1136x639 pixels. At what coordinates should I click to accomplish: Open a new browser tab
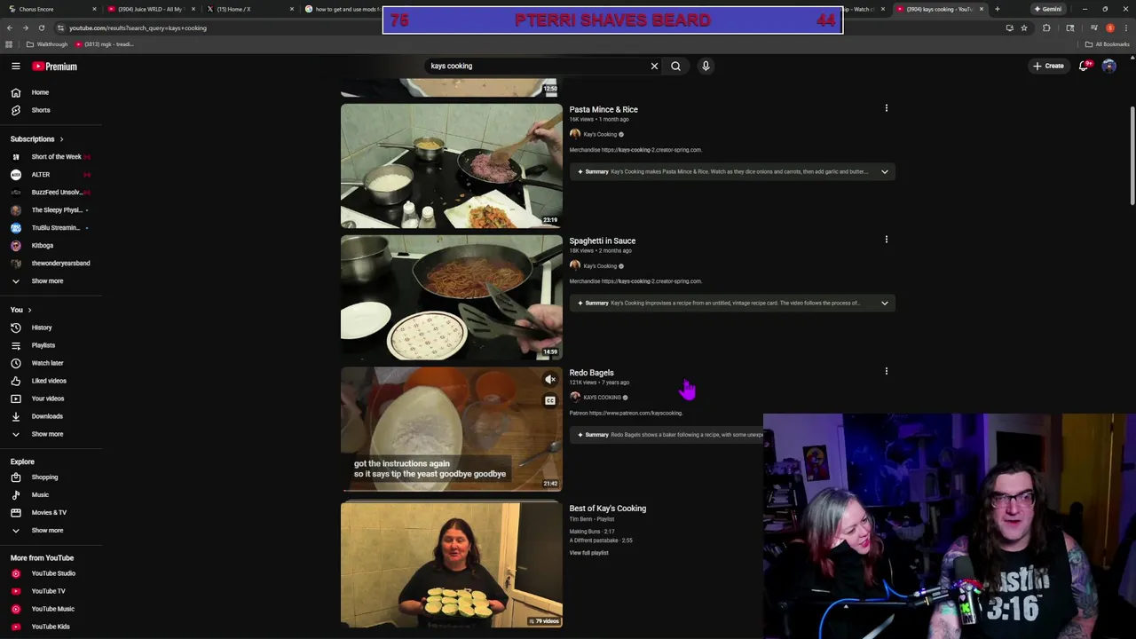[997, 9]
